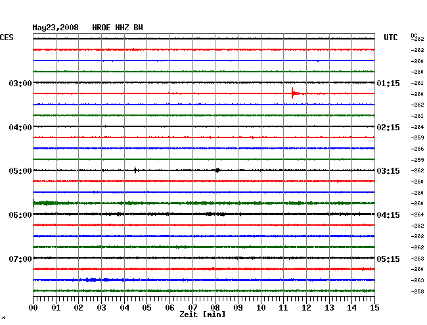
Task: Select minute tick label 01
Action: coord(56,308)
